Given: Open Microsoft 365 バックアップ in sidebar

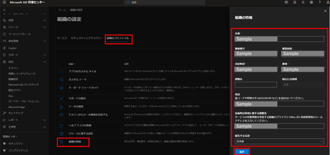Looking at the screenshot, I should pyautogui.click(x=23, y=85).
